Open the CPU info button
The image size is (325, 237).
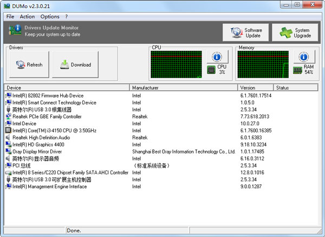[x=217, y=56]
